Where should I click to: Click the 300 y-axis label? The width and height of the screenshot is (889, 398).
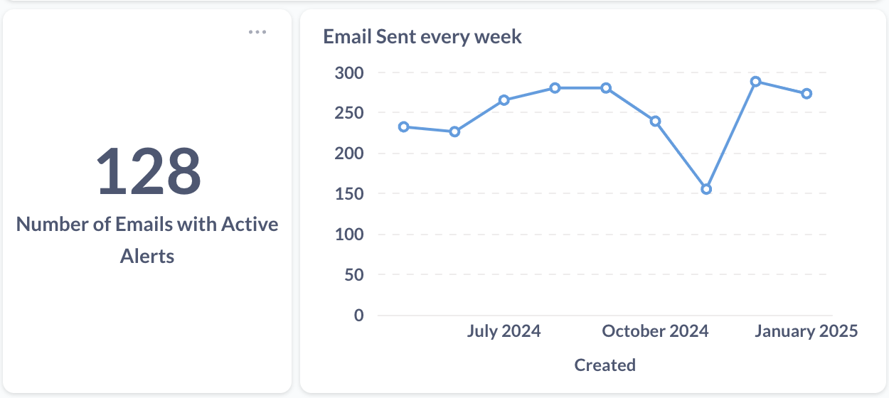(348, 73)
